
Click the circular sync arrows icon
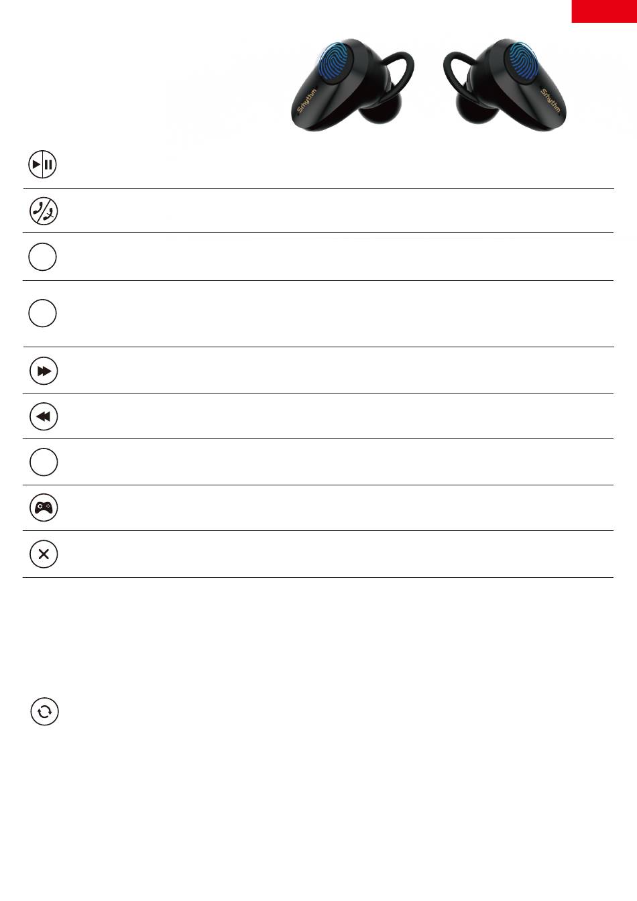(x=44, y=711)
